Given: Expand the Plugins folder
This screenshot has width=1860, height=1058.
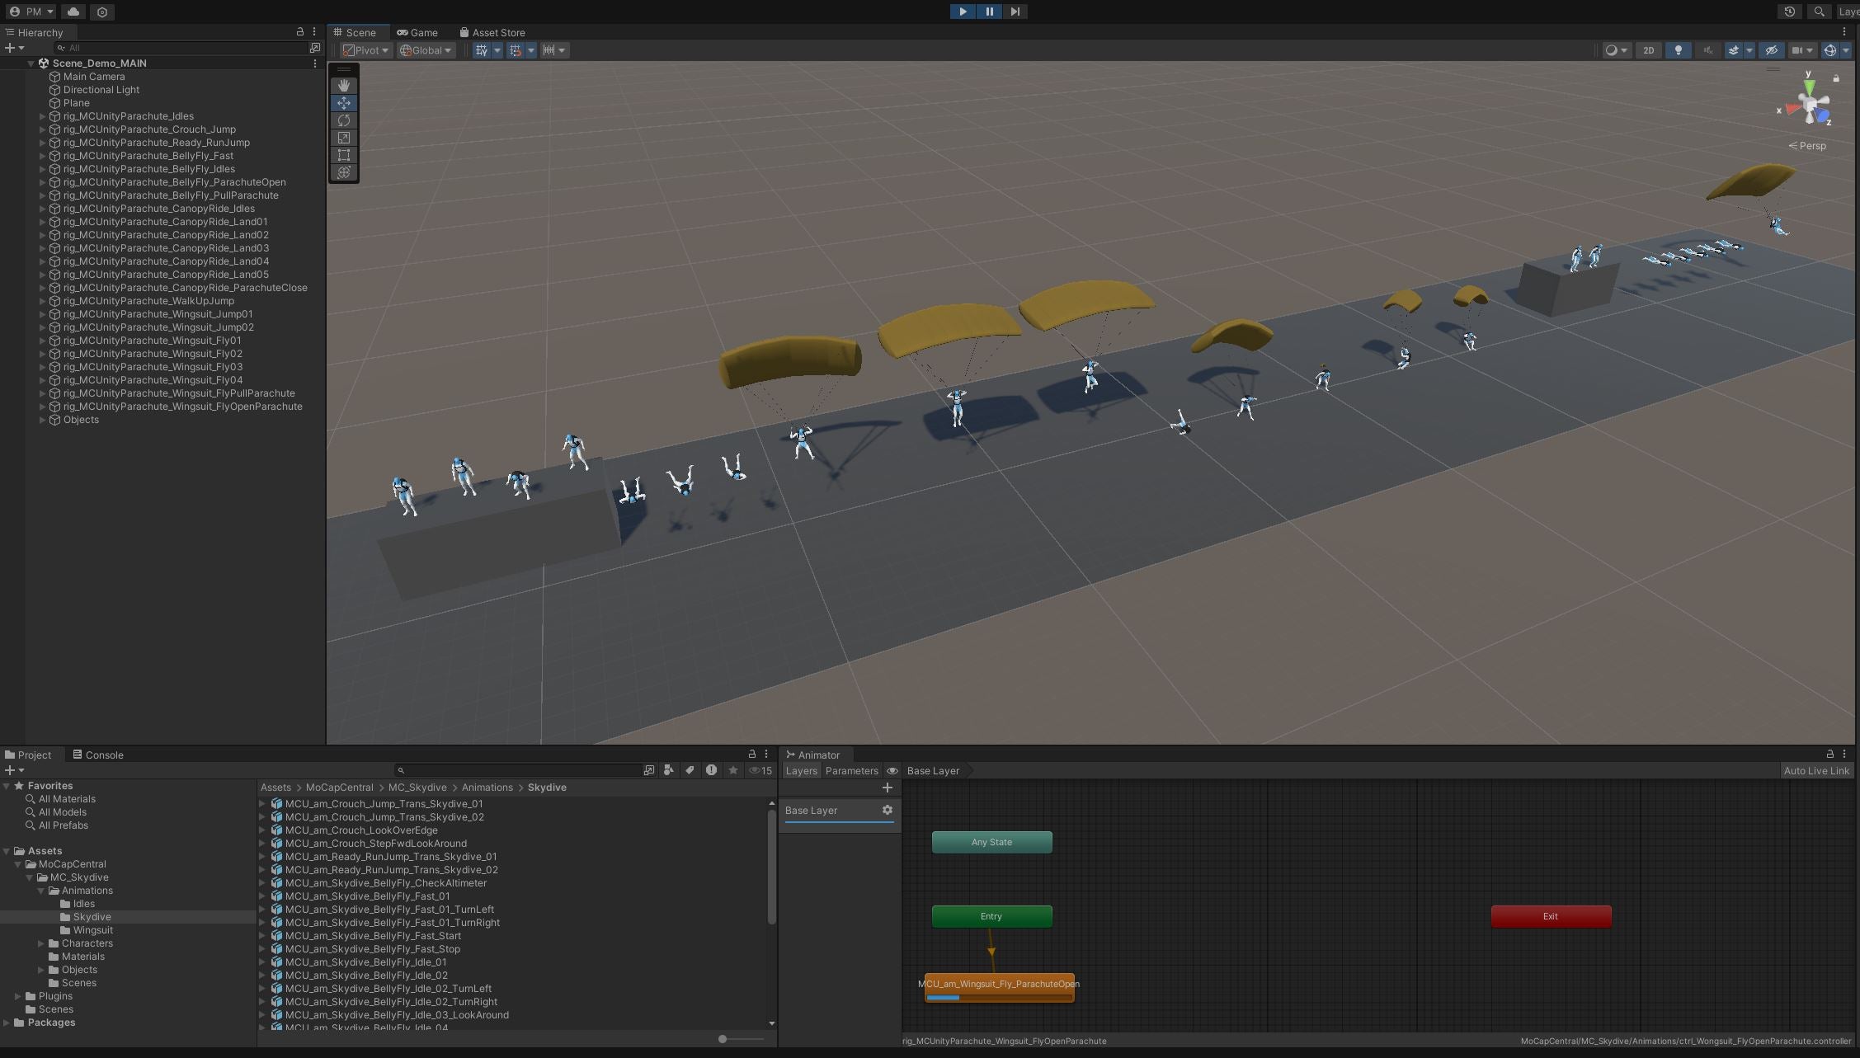Looking at the screenshot, I should point(18,996).
